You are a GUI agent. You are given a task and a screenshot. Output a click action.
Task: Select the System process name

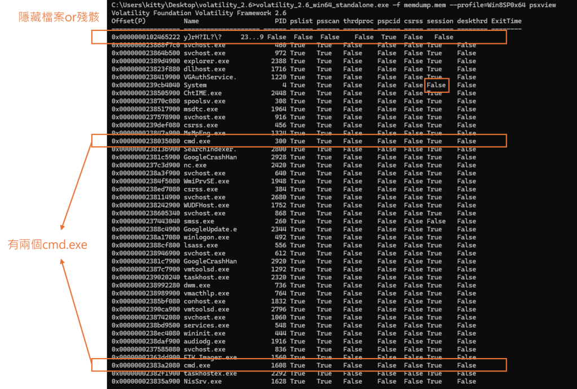[195, 86]
